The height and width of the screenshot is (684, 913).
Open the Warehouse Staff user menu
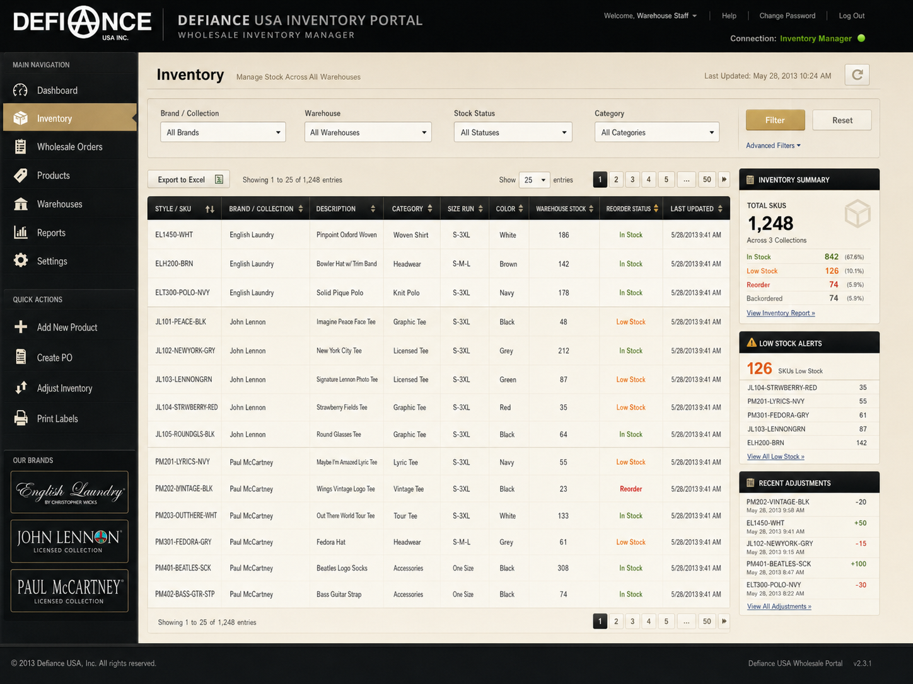pos(667,16)
